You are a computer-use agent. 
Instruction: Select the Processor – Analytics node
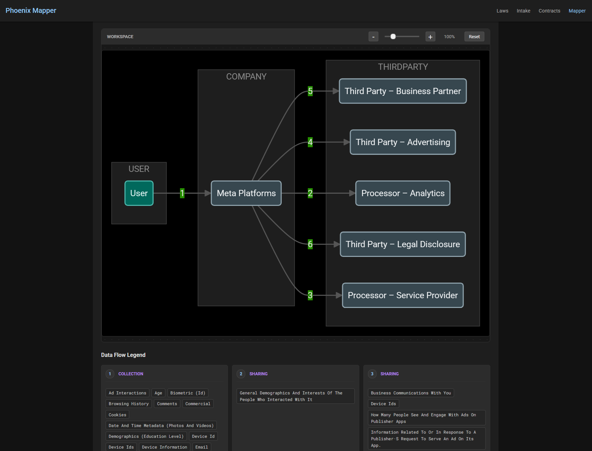coord(403,193)
